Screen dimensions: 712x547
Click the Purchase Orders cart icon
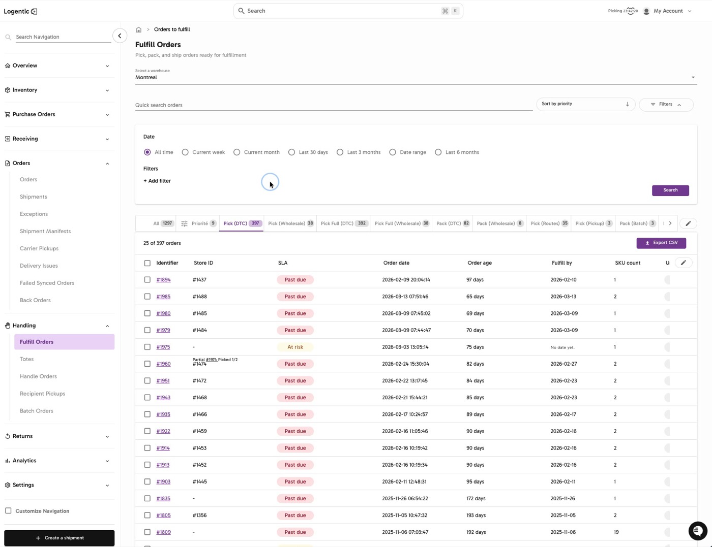click(7, 114)
